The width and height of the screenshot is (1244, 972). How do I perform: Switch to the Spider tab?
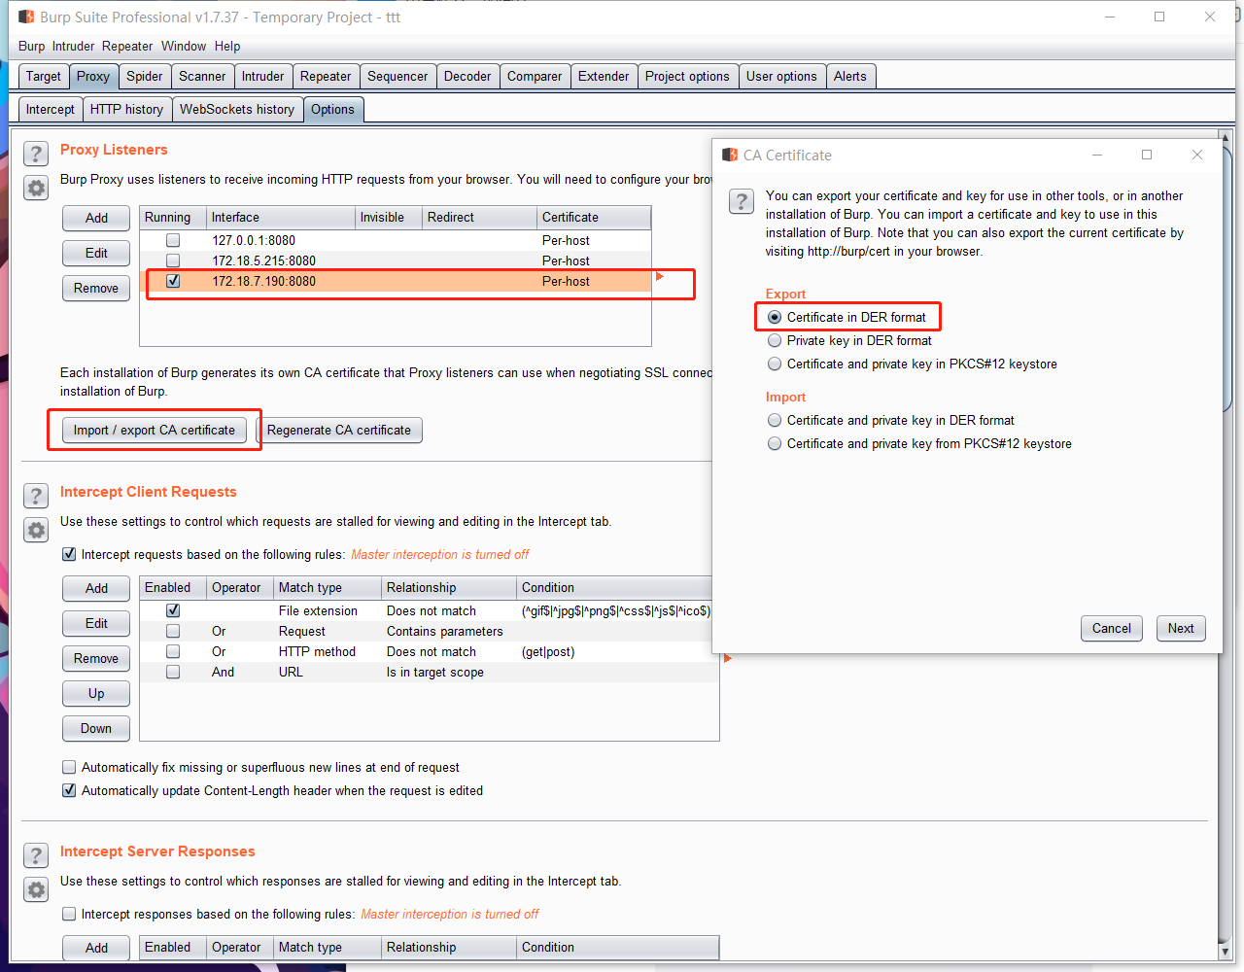(145, 76)
